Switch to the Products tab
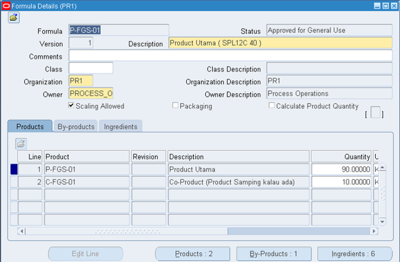The image size is (400, 262). [x=30, y=126]
